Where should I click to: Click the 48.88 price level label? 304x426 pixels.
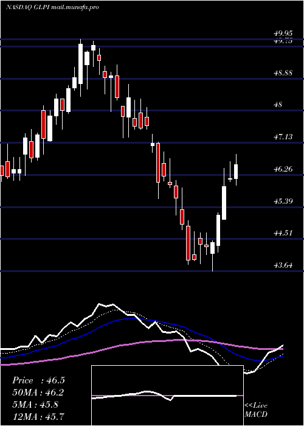283,73
